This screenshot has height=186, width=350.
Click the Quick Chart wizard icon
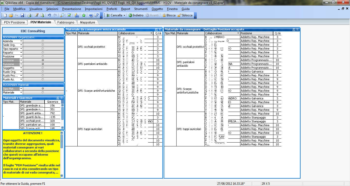tap(77, 15)
